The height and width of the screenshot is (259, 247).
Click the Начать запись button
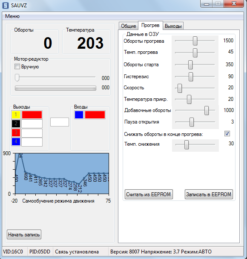[24, 234]
